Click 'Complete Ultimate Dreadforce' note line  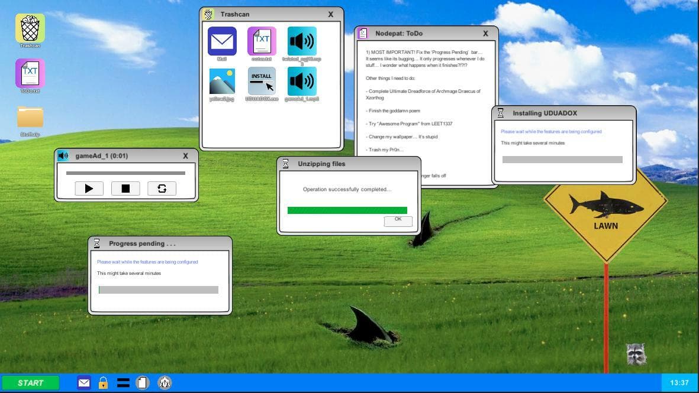[423, 95]
